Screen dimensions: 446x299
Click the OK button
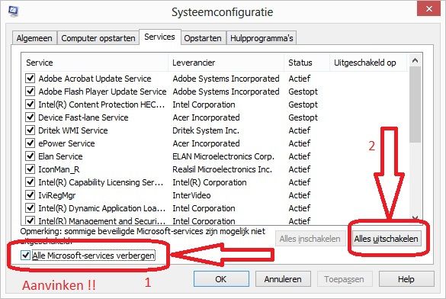pyautogui.click(x=221, y=279)
